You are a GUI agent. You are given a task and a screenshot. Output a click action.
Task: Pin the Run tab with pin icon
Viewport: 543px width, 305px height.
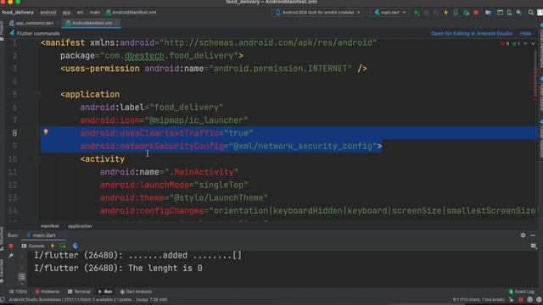tap(11, 256)
